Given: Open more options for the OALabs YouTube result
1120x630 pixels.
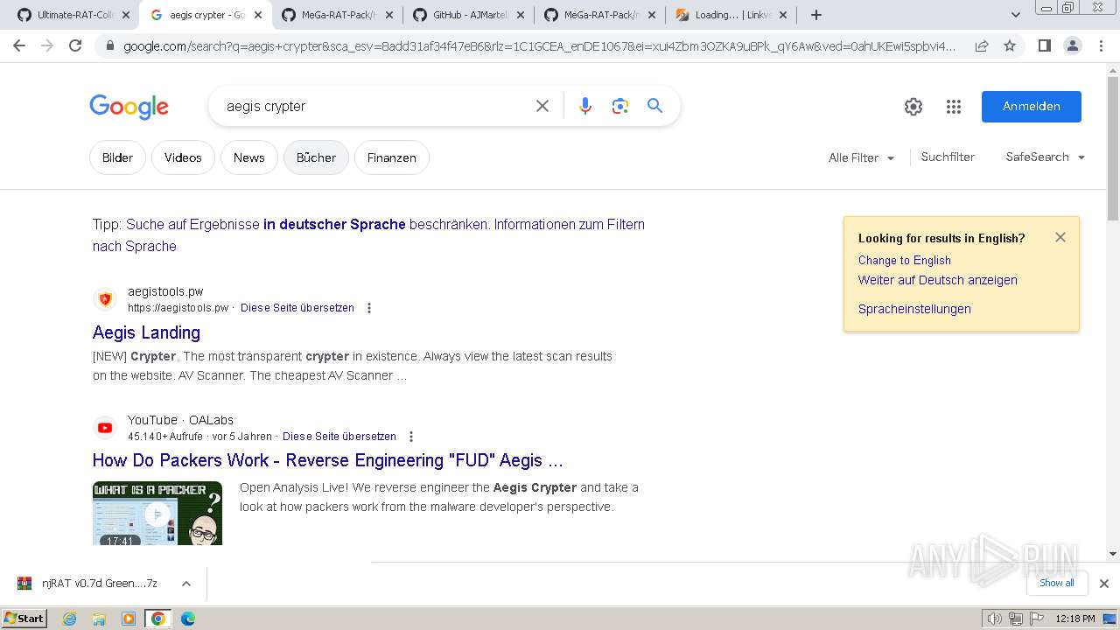Looking at the screenshot, I should click(411, 437).
